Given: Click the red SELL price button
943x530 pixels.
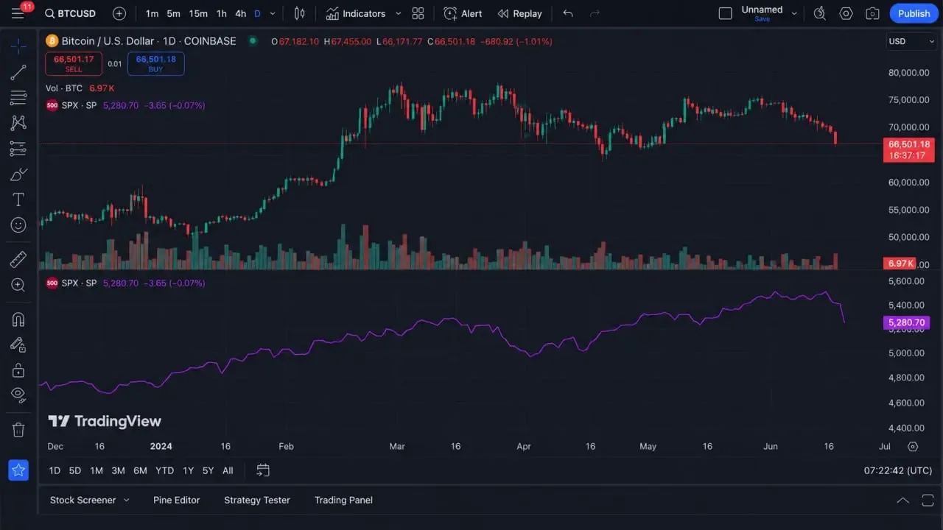Looking at the screenshot, I should point(74,64).
